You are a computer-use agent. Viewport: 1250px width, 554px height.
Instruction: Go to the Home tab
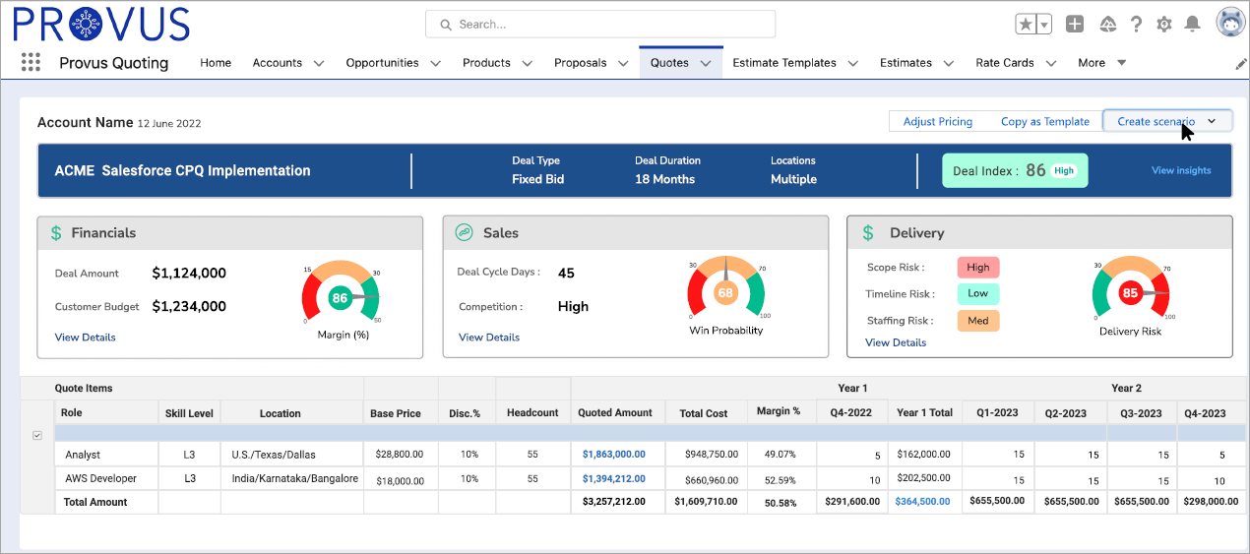[x=216, y=63]
